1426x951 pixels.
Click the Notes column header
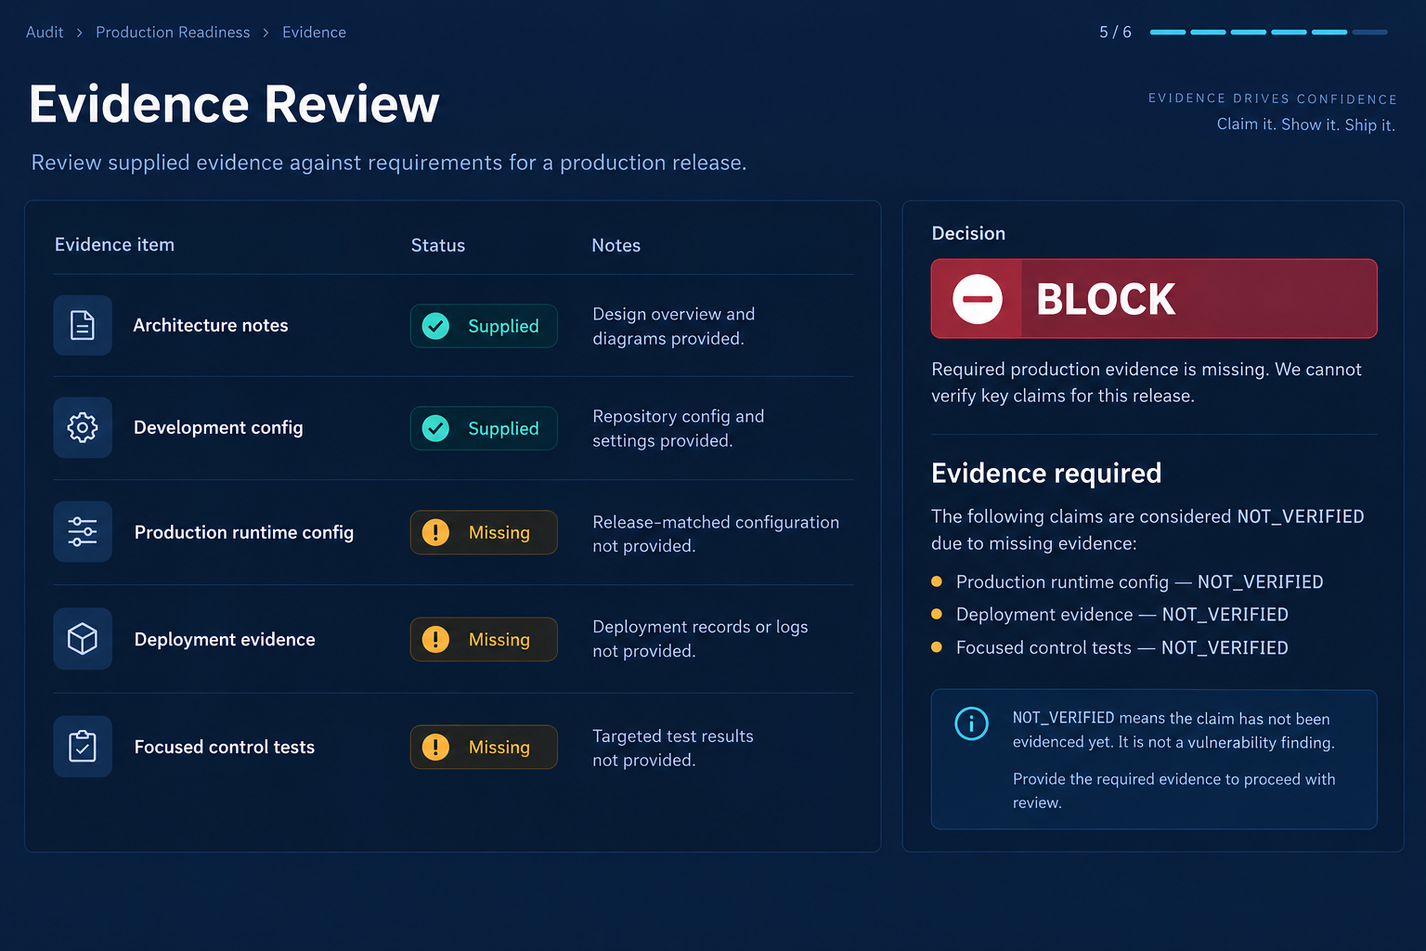point(616,245)
